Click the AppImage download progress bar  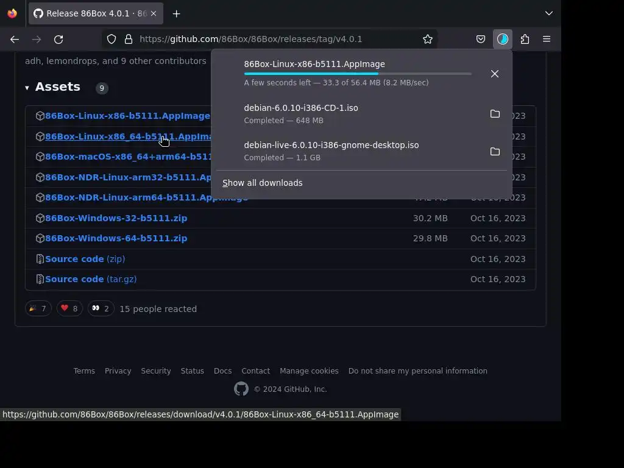[358, 74]
